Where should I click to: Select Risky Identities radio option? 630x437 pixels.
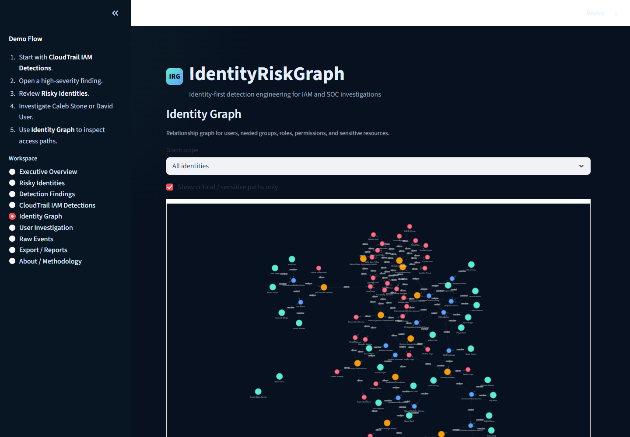pyautogui.click(x=37, y=183)
